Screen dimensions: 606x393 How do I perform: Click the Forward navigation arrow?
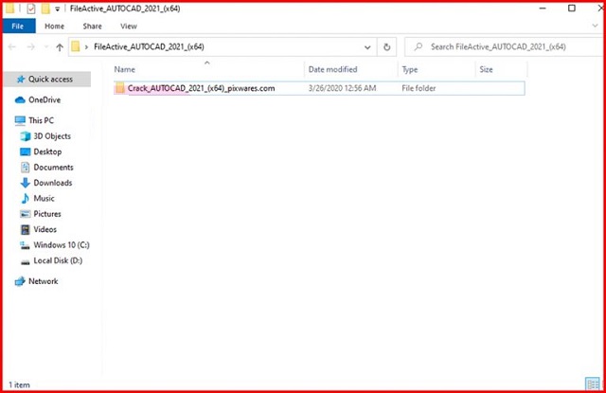point(30,47)
